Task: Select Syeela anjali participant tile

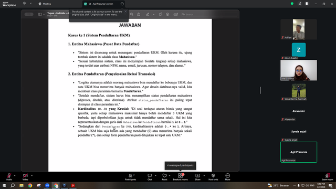Action: click(299, 132)
